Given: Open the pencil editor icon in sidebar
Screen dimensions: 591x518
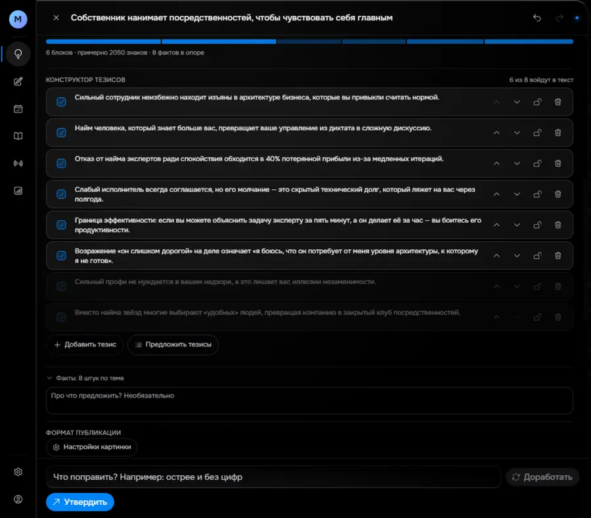Looking at the screenshot, I should 18,82.
